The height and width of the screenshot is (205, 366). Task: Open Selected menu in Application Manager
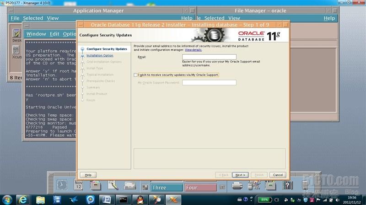(x=33, y=18)
